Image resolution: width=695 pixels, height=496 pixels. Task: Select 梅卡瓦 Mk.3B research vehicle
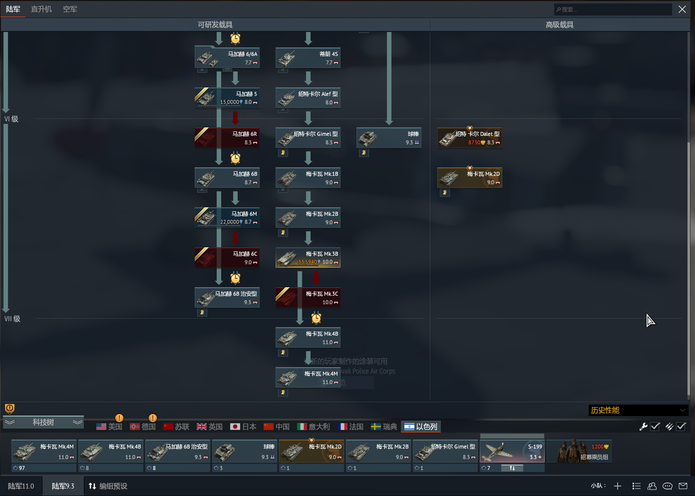click(x=308, y=258)
